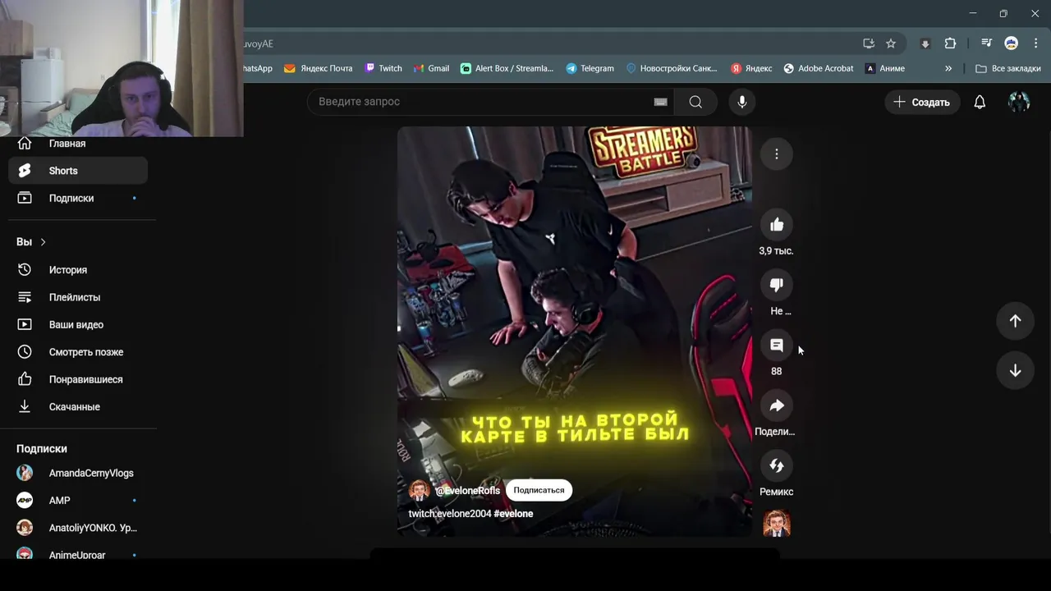Open Chrome extensions puzzle icon
Screen dimensions: 1051x591
(x=950, y=44)
